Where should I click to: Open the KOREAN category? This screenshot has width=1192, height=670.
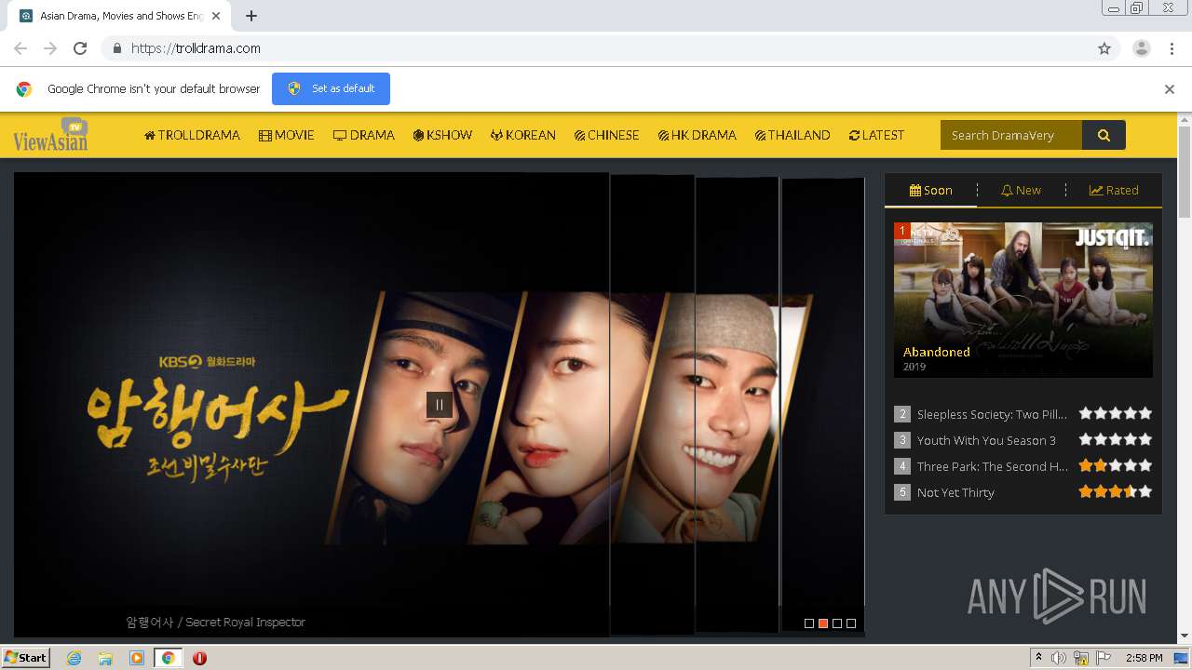pos(524,135)
